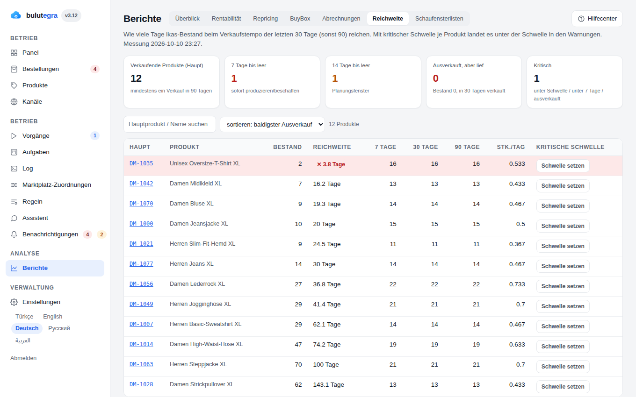Click the Benachrichtigungen bell icon
This screenshot has width=636, height=397.
point(14,234)
